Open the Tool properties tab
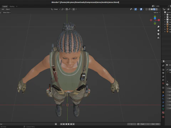The height and width of the screenshot is (128, 171). click(163, 65)
